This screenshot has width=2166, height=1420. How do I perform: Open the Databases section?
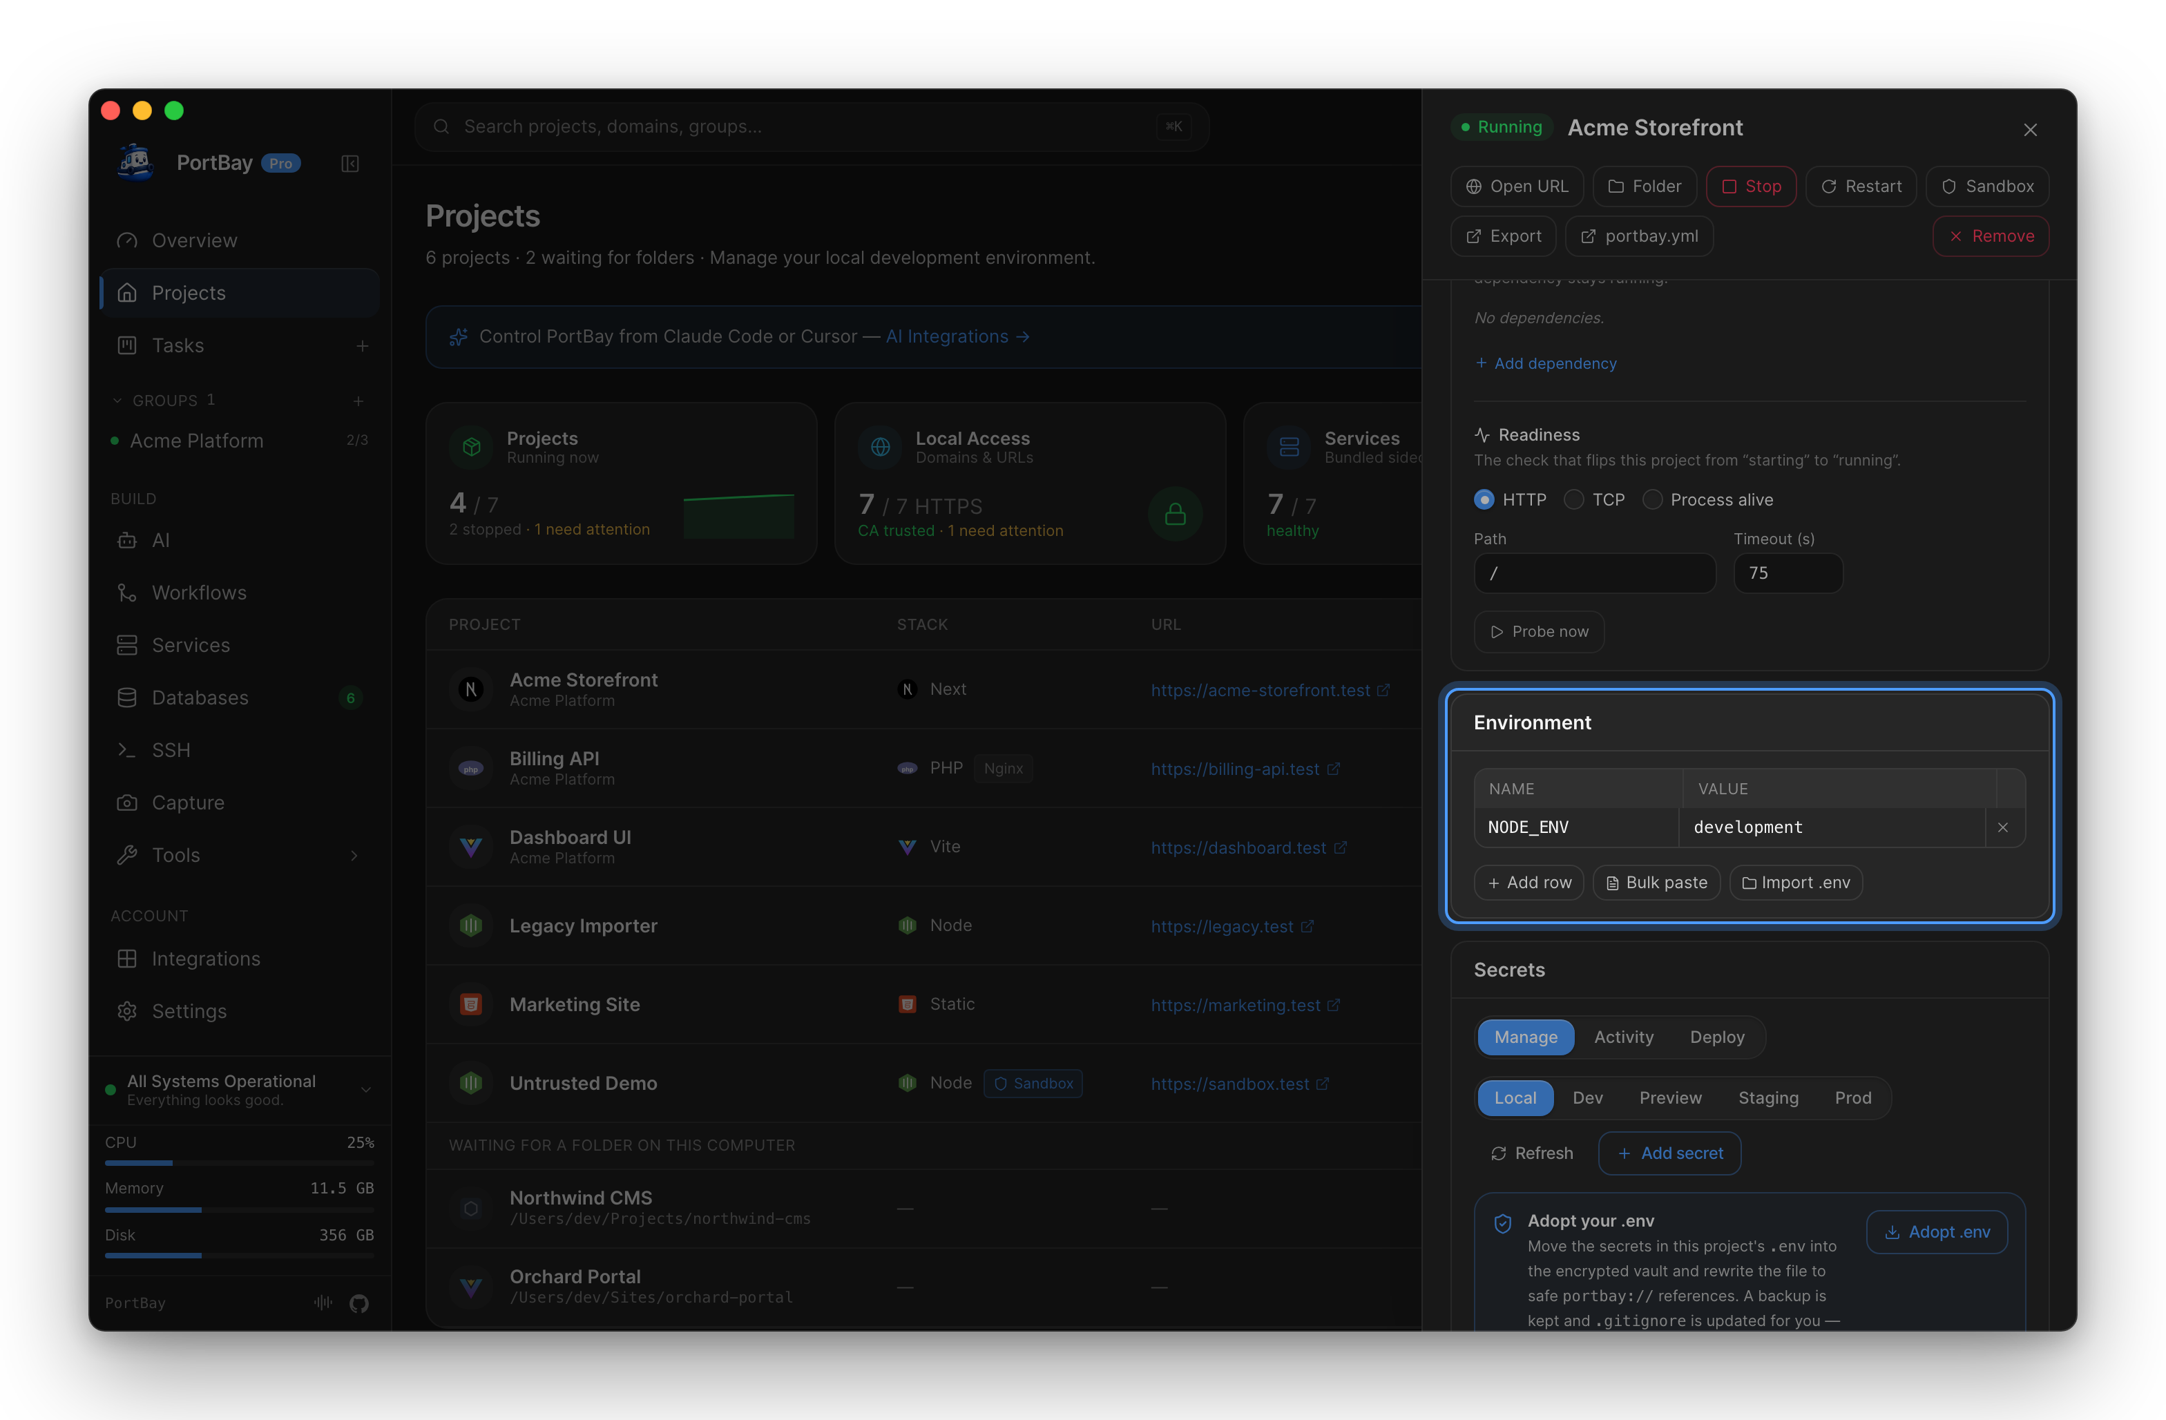(240, 698)
